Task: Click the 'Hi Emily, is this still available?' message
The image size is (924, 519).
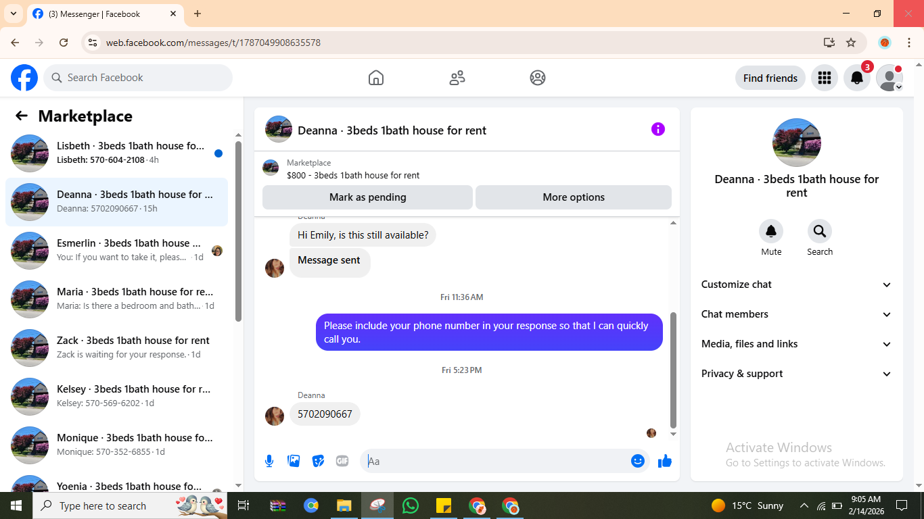Action: [x=363, y=235]
